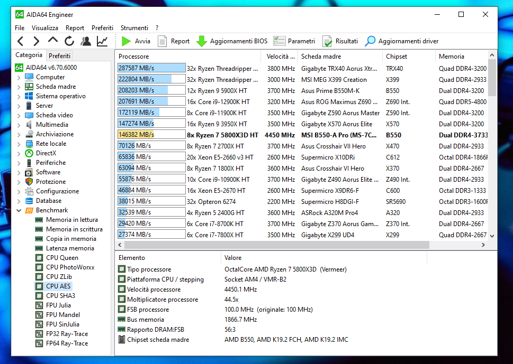Open the FP64 Ray-Trace benchmark
Image resolution: width=513 pixels, height=364 pixels.
pyautogui.click(x=67, y=343)
